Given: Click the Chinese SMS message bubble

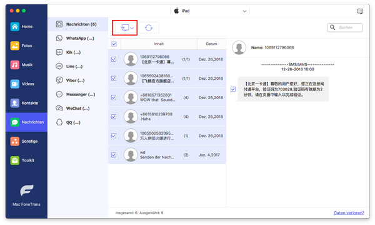Looking at the screenshot, I should 283,89.
